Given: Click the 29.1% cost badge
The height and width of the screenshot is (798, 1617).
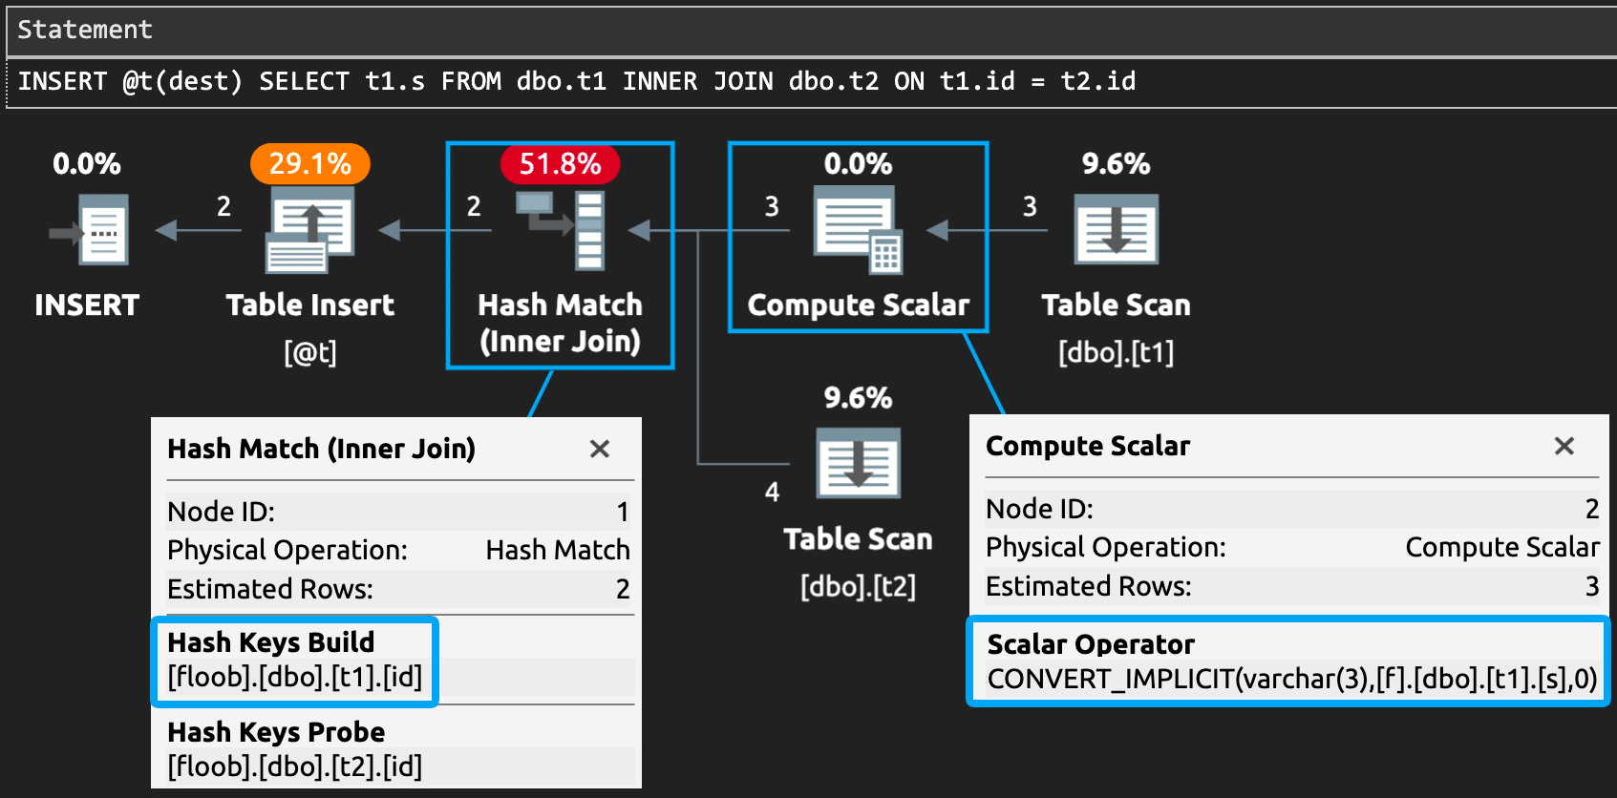Looking at the screenshot, I should 309,163.
